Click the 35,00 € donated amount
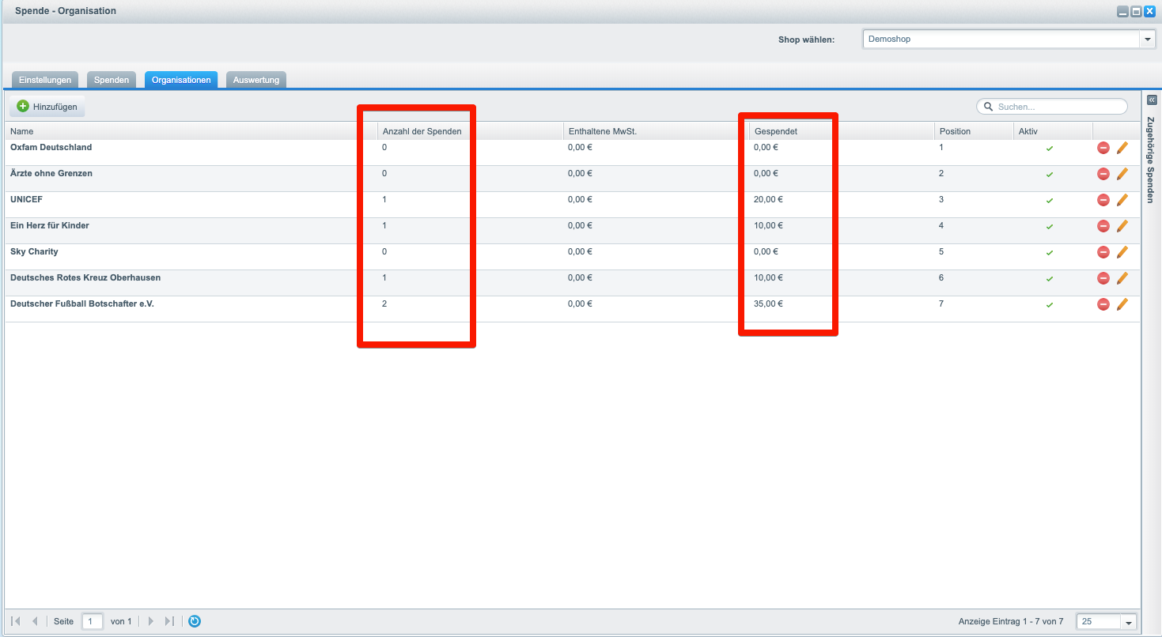 tap(768, 304)
